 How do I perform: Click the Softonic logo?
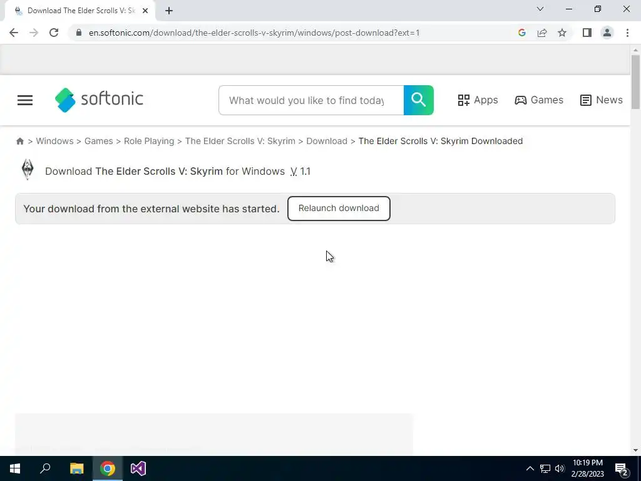(x=99, y=100)
